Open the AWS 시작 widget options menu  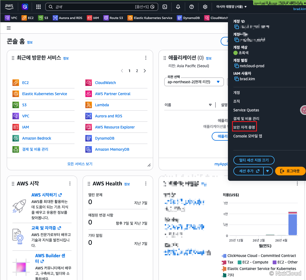point(70,184)
